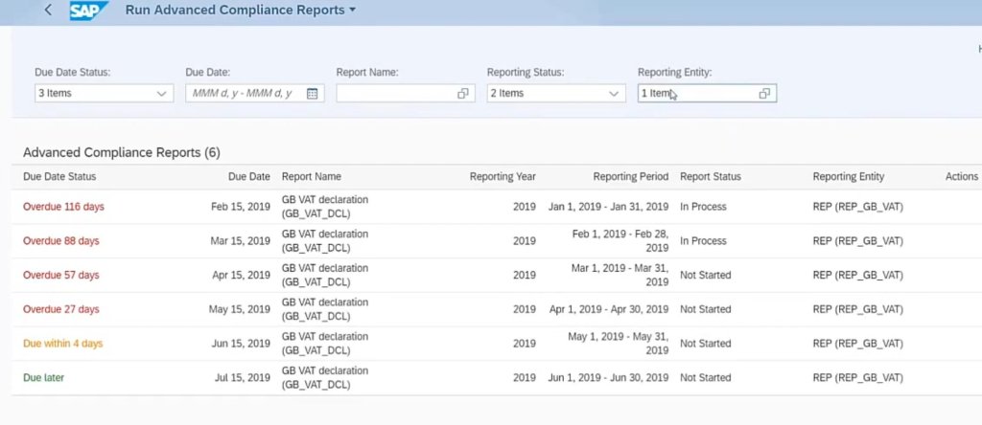Expand Run Advanced Compliance Reports title menu
982x425 pixels.
point(352,11)
